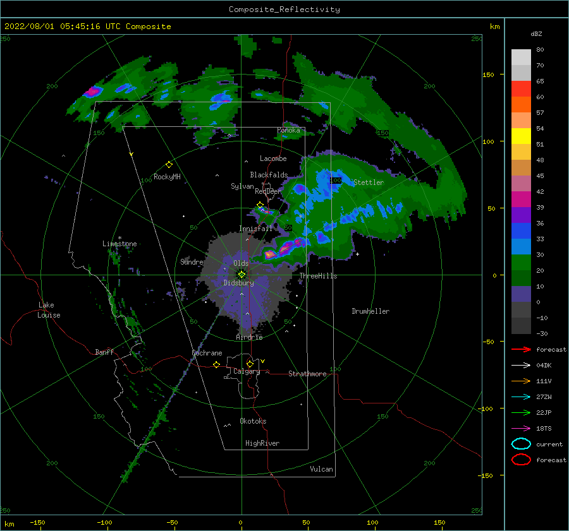
Task: Click the yellow diamond marker near Cochrane
Action: click(x=217, y=364)
